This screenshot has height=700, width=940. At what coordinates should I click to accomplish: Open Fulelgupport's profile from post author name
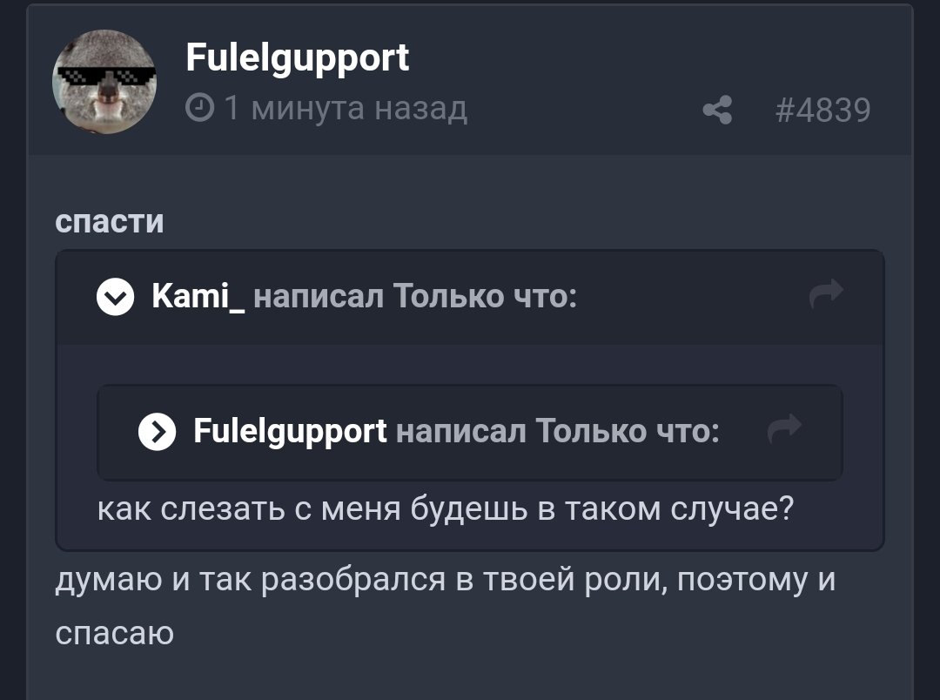coord(297,59)
